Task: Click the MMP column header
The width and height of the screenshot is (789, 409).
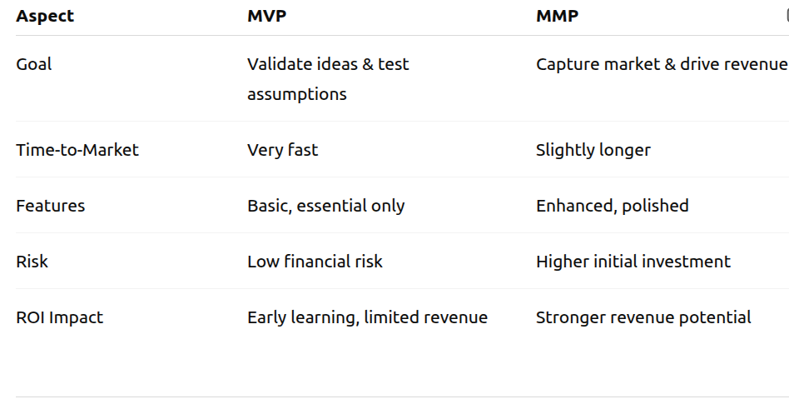Action: click(x=557, y=16)
